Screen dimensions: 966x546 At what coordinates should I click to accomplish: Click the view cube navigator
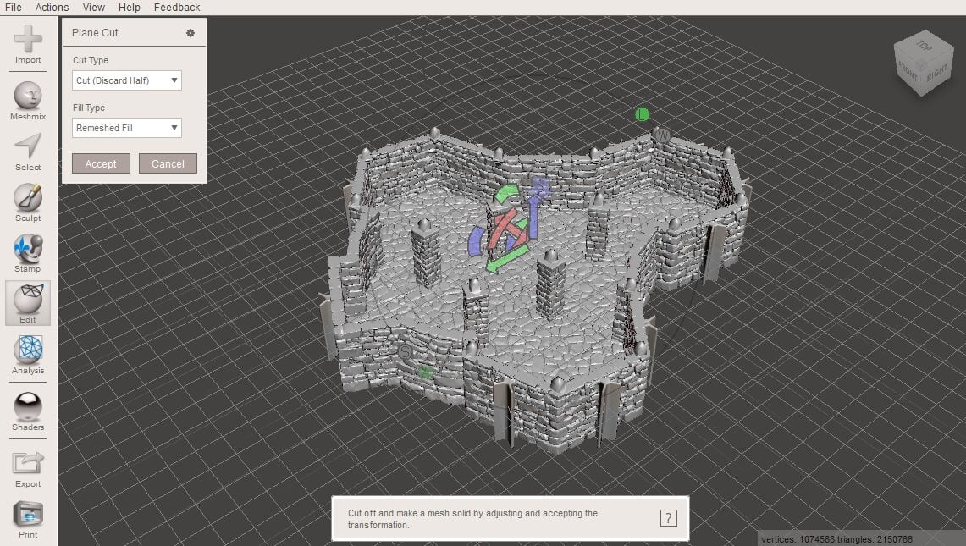point(923,63)
